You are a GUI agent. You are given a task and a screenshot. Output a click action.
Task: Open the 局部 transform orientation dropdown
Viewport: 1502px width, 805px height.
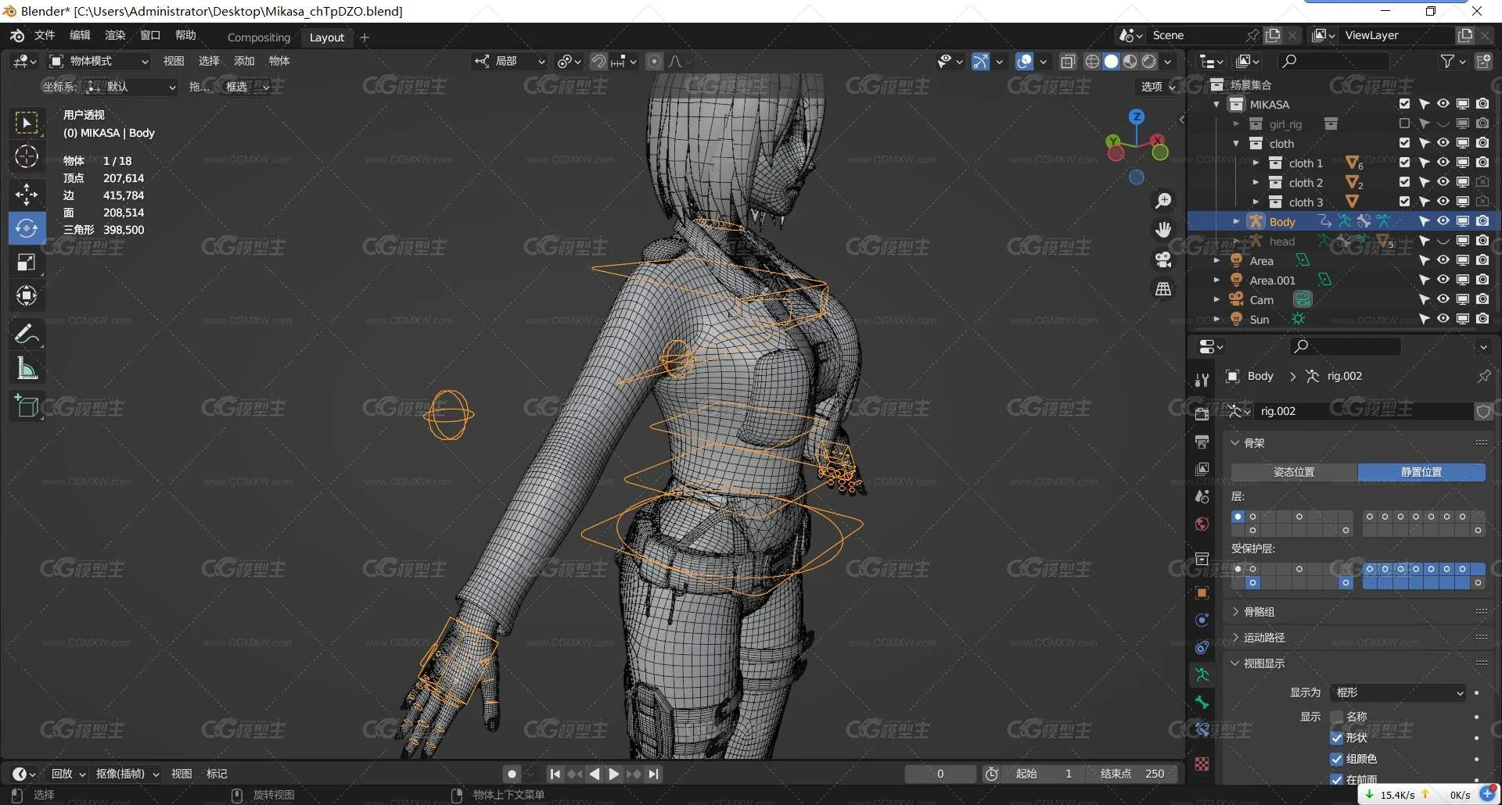pyautogui.click(x=509, y=61)
